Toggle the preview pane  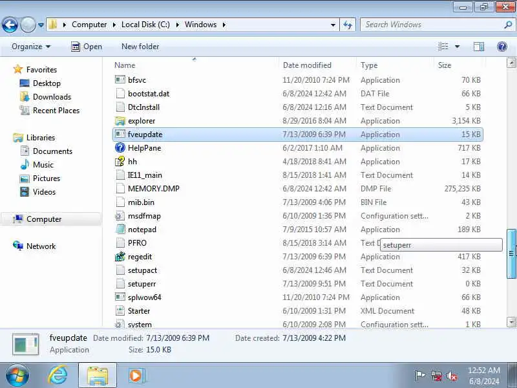[479, 47]
